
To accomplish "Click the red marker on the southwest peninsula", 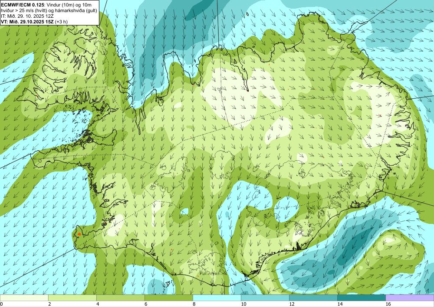I will 79,234.
